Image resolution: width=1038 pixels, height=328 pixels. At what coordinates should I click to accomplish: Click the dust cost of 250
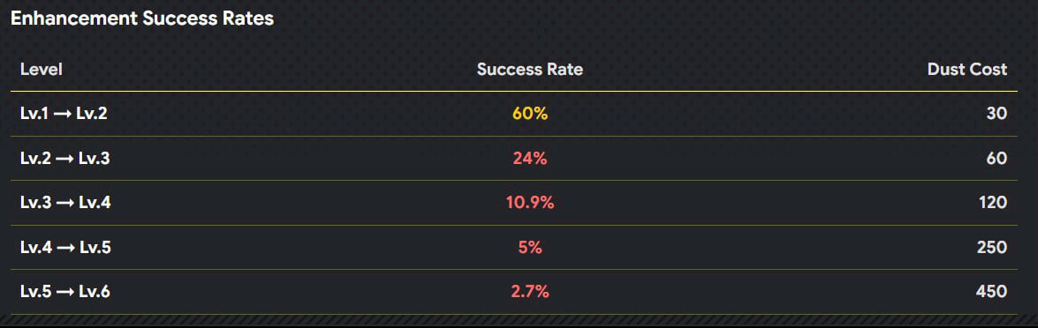992,247
